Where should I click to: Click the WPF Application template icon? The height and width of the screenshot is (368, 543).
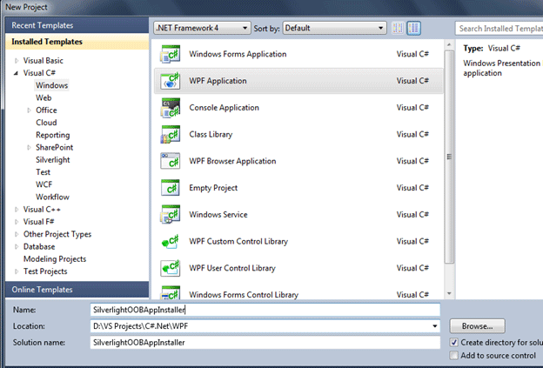[x=170, y=81]
